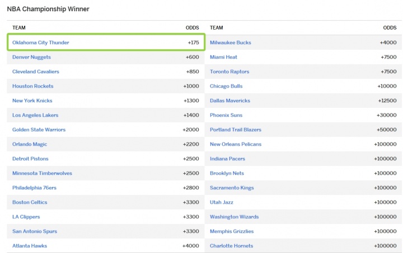The height and width of the screenshot is (253, 403).
Task: Click the Atlanta Hawks team link
Action: 30,246
